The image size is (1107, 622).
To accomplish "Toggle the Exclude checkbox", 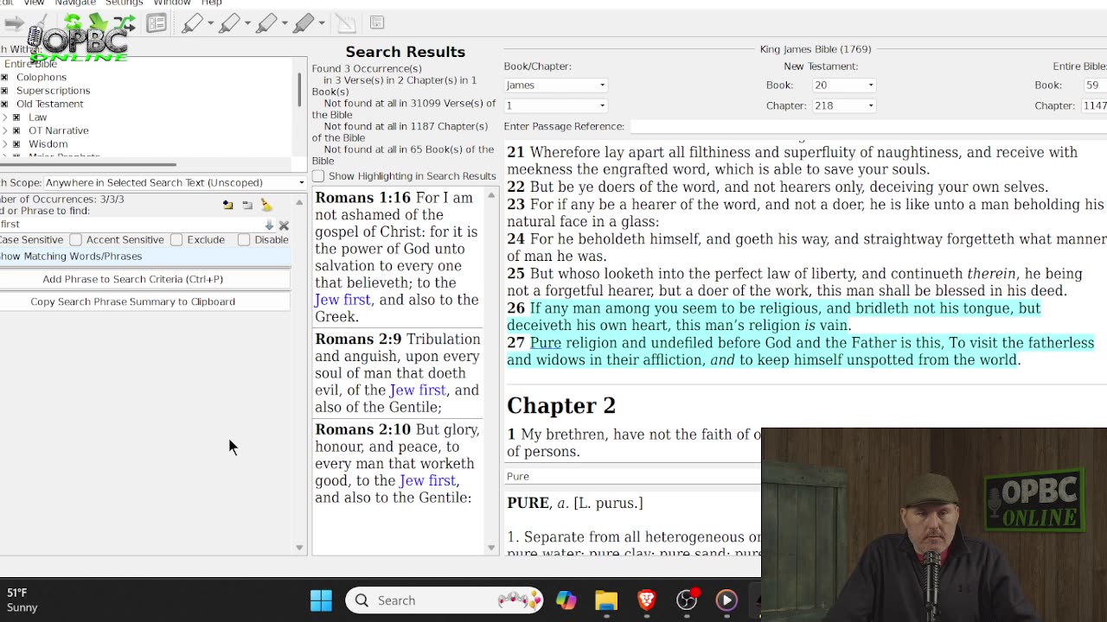I will click(x=176, y=239).
